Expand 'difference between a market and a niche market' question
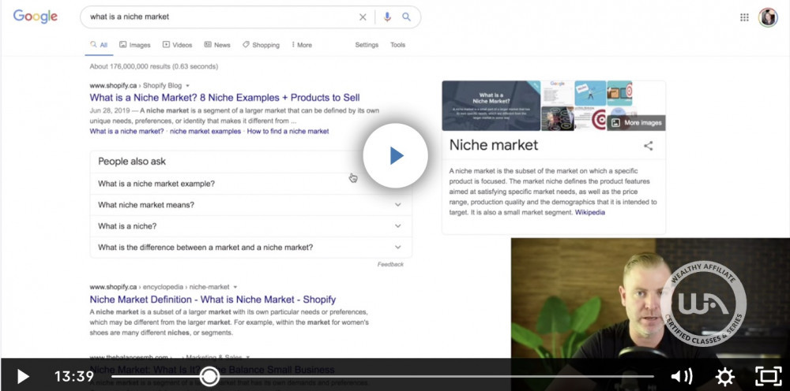The image size is (790, 391). click(251, 248)
